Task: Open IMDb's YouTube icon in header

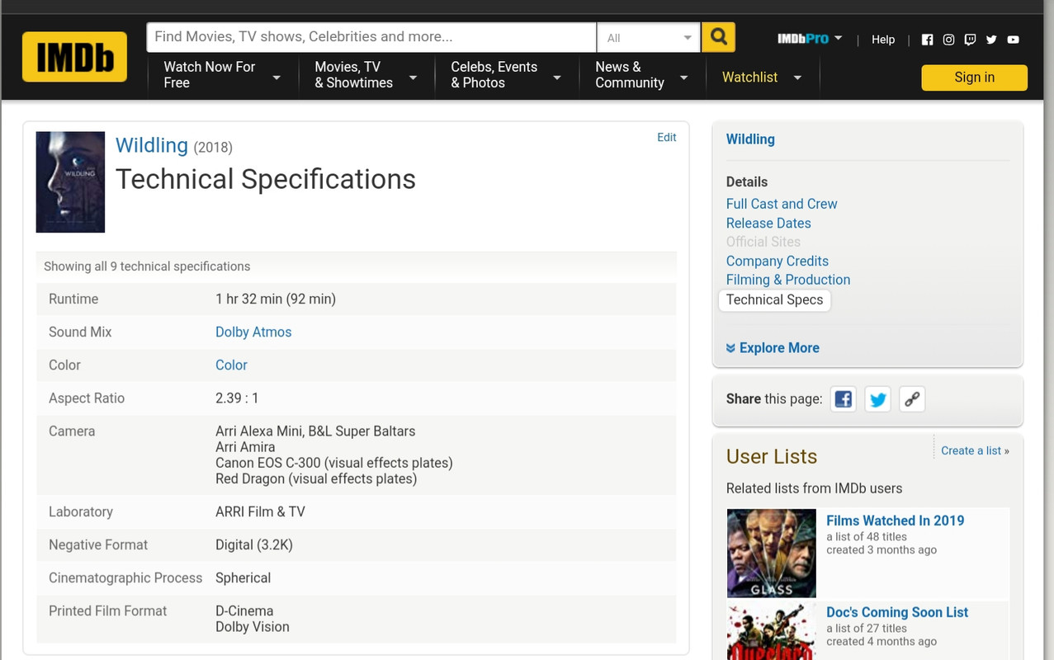Action: tap(1013, 40)
